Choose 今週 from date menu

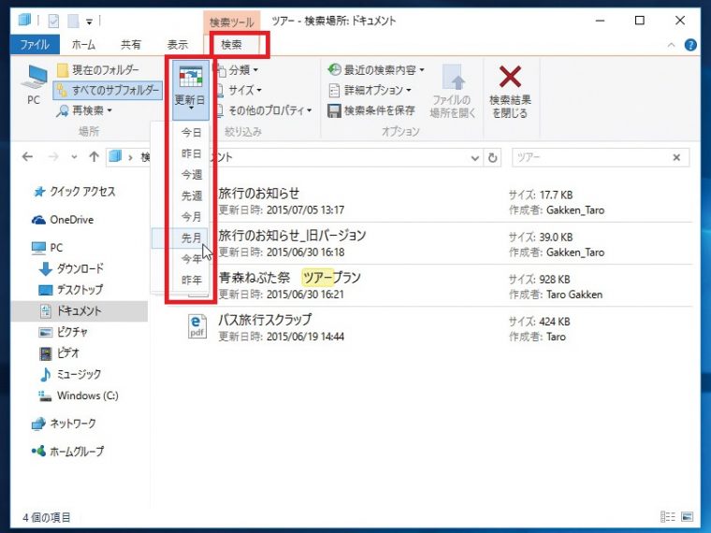(x=192, y=175)
